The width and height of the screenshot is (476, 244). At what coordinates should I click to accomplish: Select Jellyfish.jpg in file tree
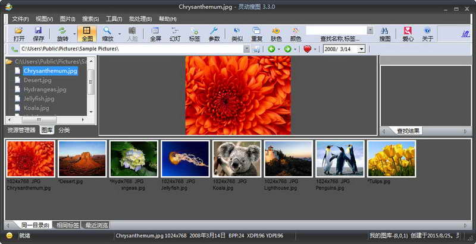tap(39, 99)
